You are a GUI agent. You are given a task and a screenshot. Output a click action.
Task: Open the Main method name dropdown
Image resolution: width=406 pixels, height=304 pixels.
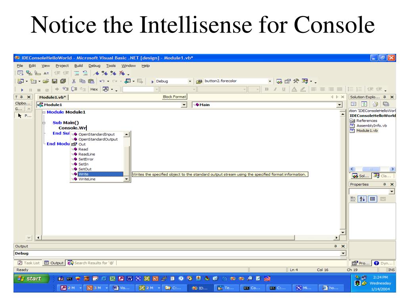click(339, 104)
